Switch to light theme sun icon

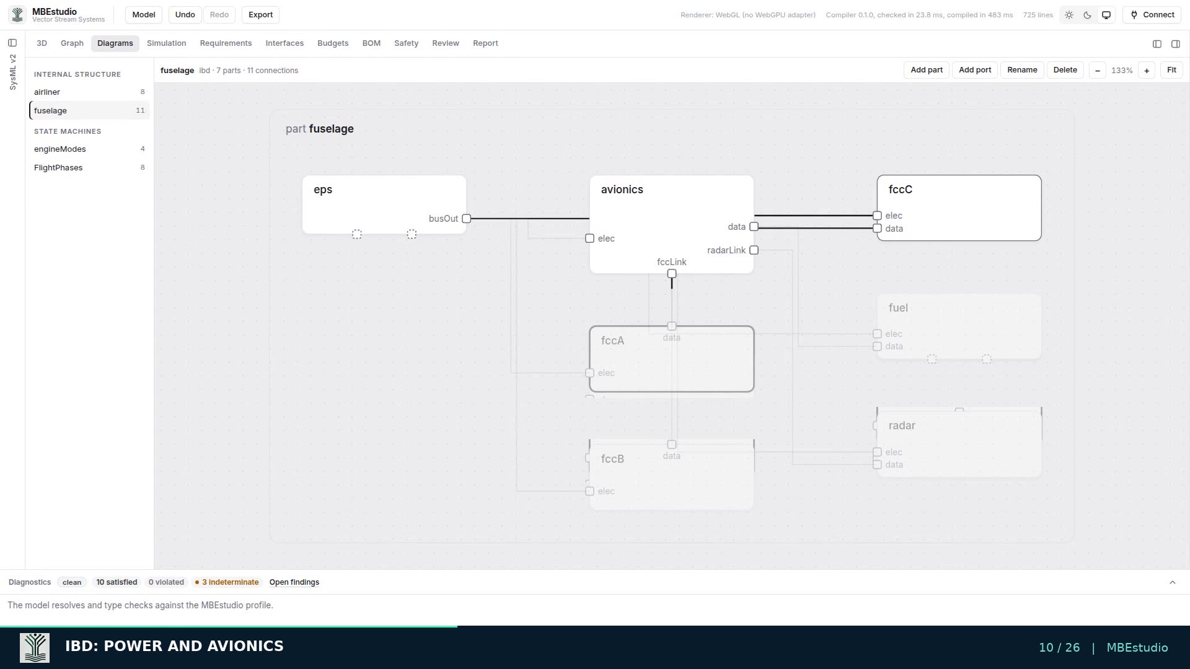[1069, 15]
